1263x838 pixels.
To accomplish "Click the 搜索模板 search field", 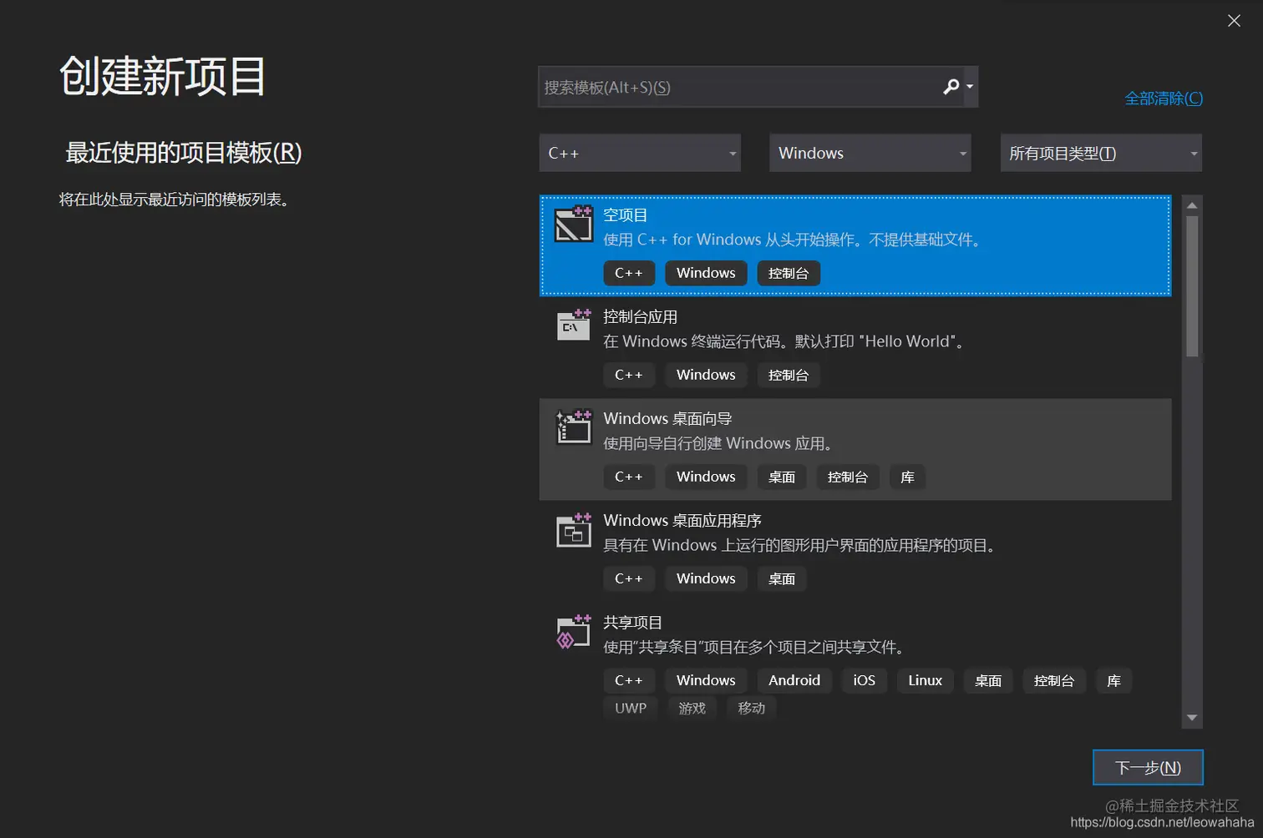I will tap(735, 86).
